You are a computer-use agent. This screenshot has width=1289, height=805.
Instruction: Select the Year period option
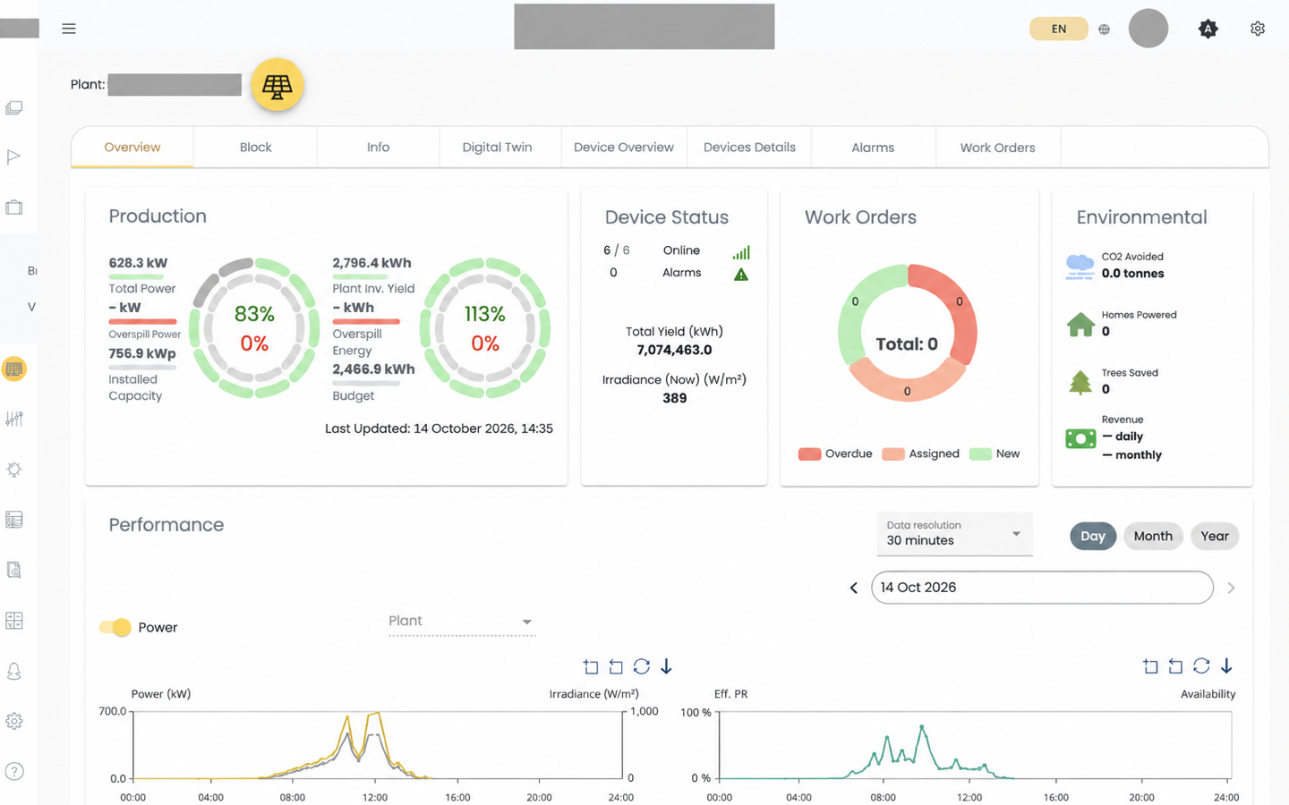click(1215, 536)
